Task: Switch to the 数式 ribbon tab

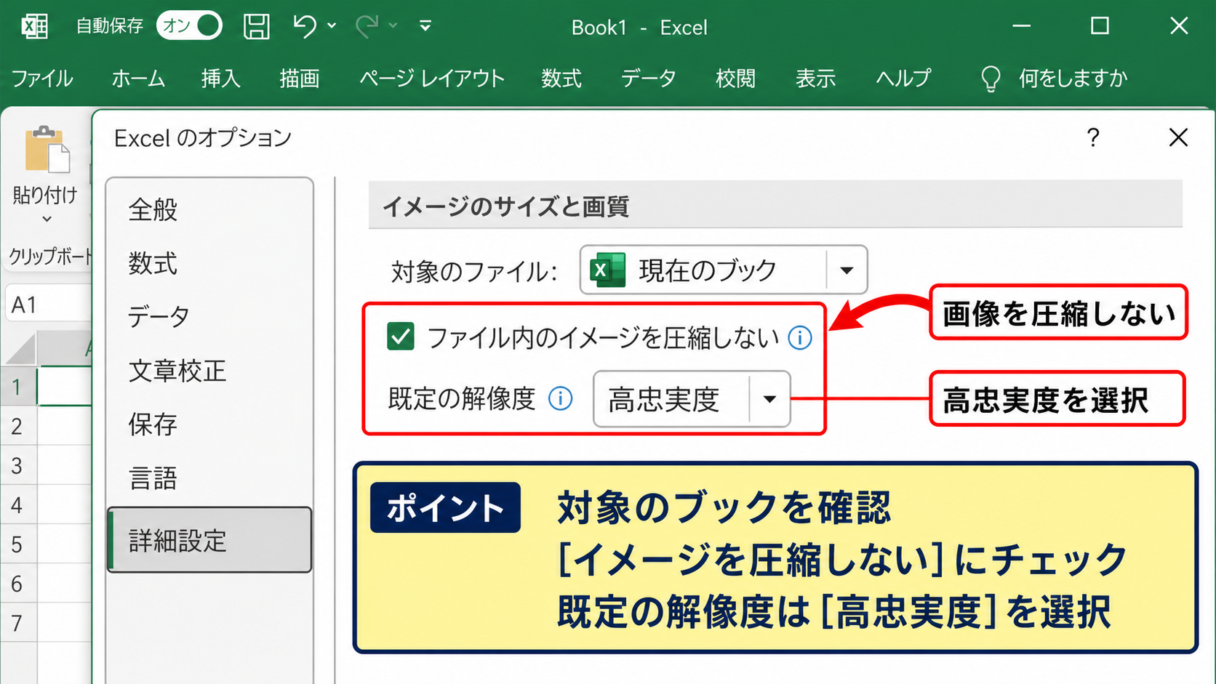Action: tap(561, 79)
